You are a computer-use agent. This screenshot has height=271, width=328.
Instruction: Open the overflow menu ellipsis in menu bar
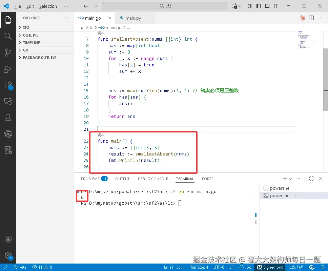tap(66, 6)
